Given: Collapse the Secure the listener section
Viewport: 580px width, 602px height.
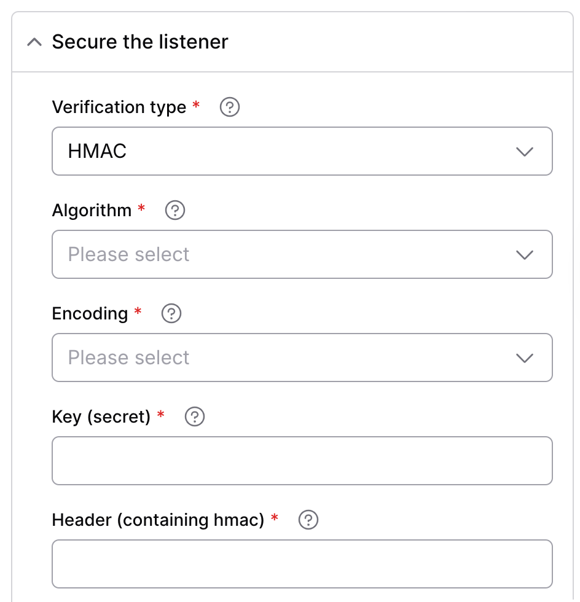Looking at the screenshot, I should pos(34,42).
